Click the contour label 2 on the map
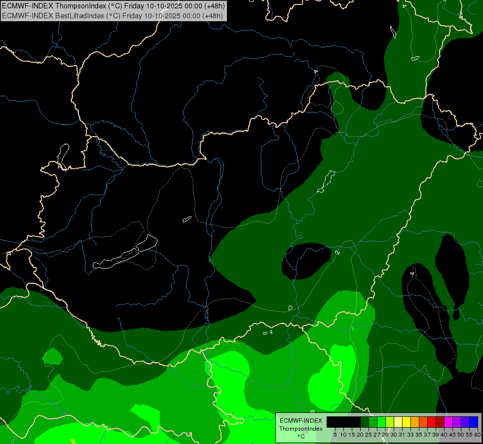The width and height of the screenshot is (483, 444). pos(337,253)
